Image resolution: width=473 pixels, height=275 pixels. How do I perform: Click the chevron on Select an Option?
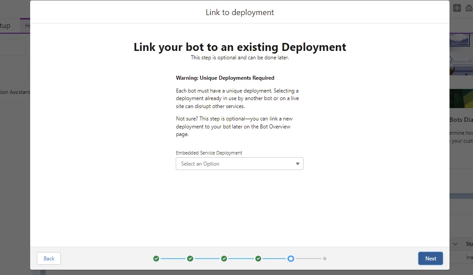[297, 163]
